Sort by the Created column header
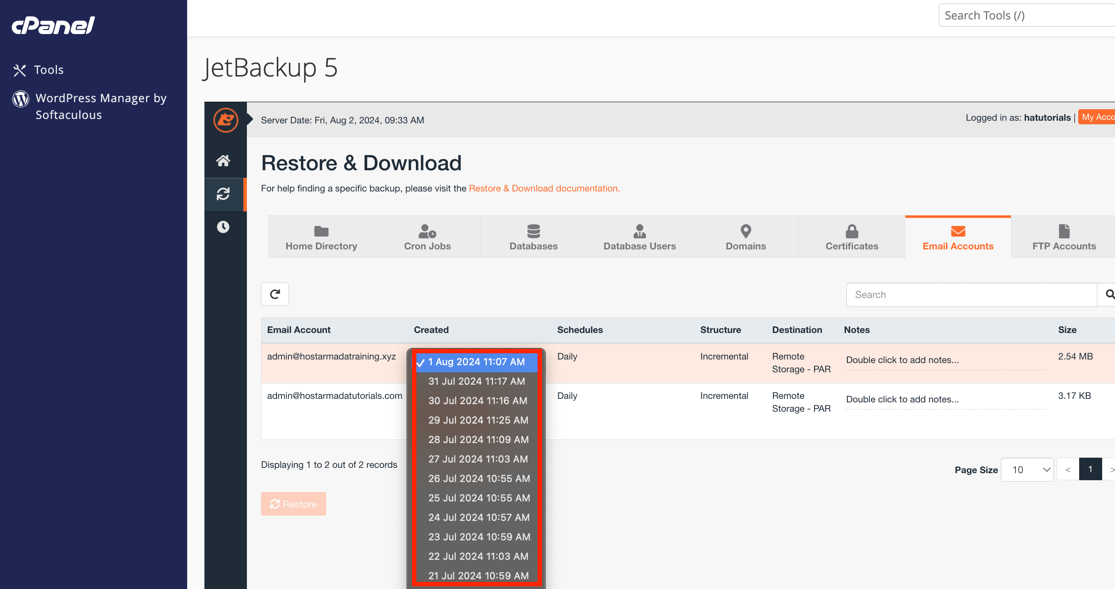The width and height of the screenshot is (1115, 589). pyautogui.click(x=431, y=330)
